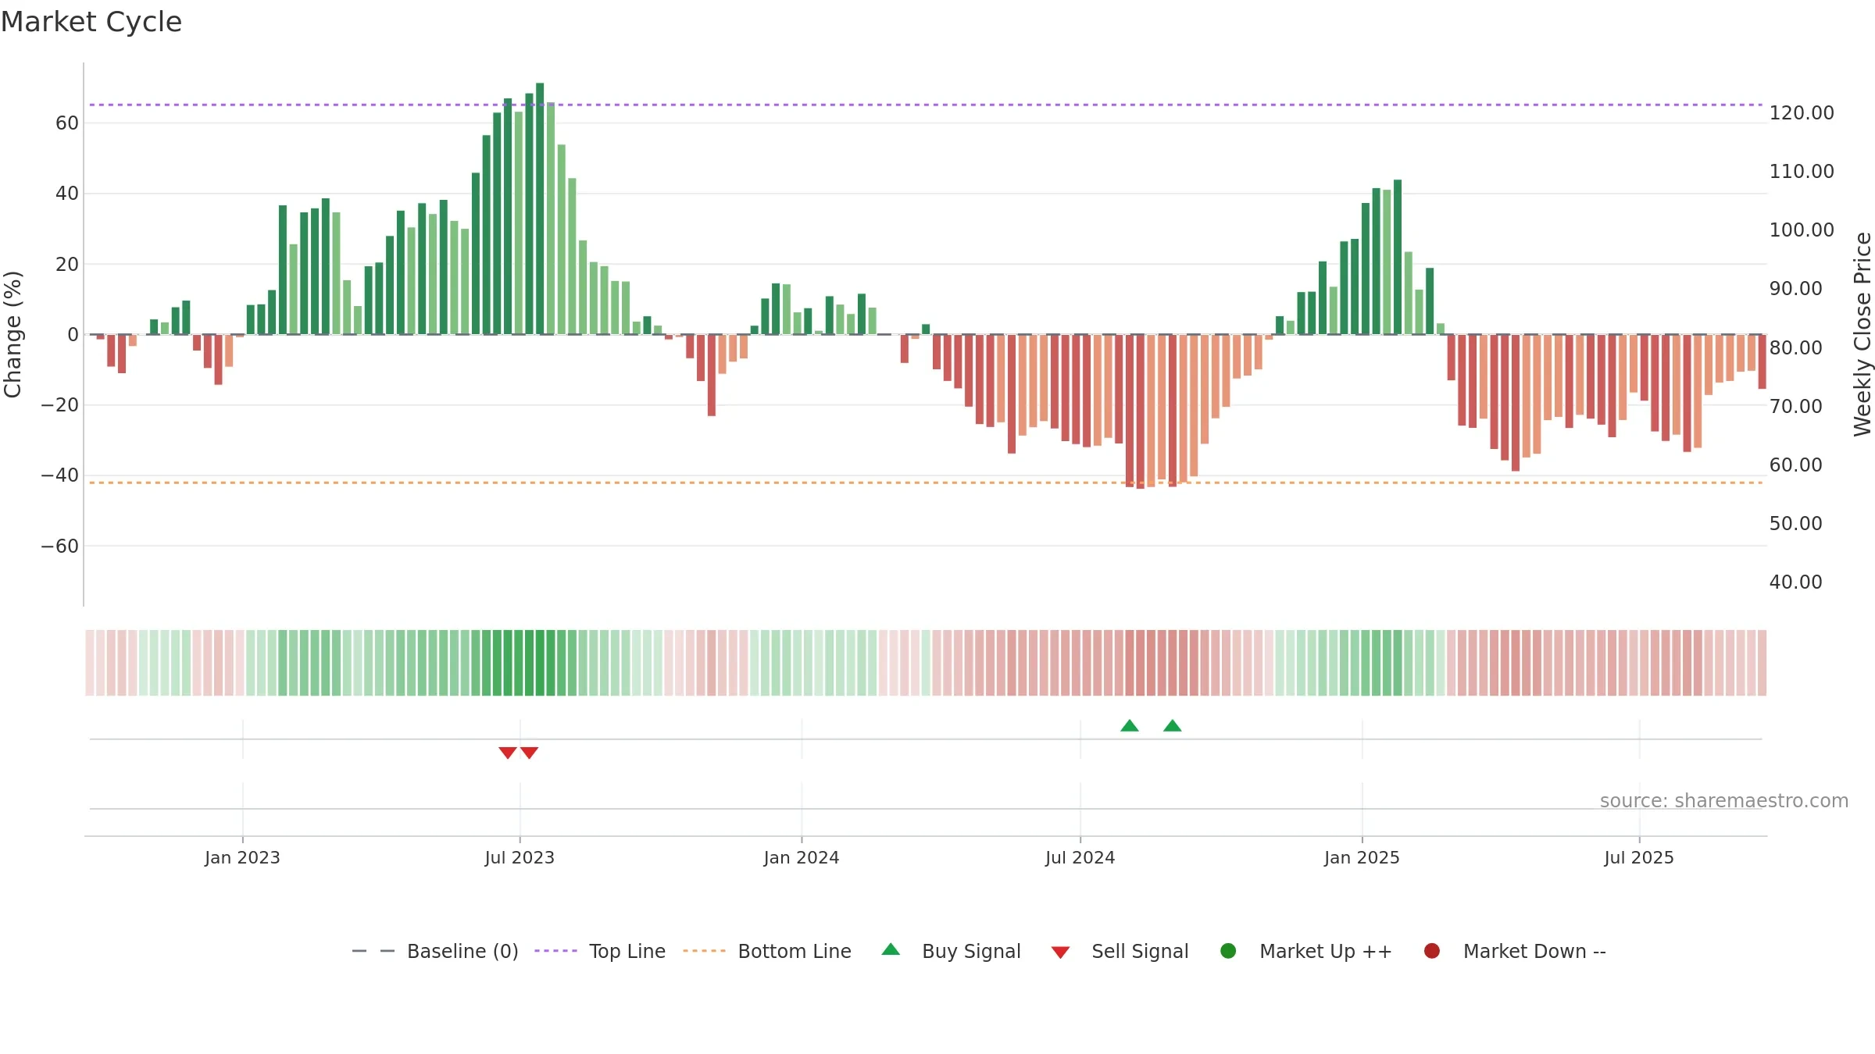
Task: Click the Top Line purple dotted legend icon
Action: (555, 951)
